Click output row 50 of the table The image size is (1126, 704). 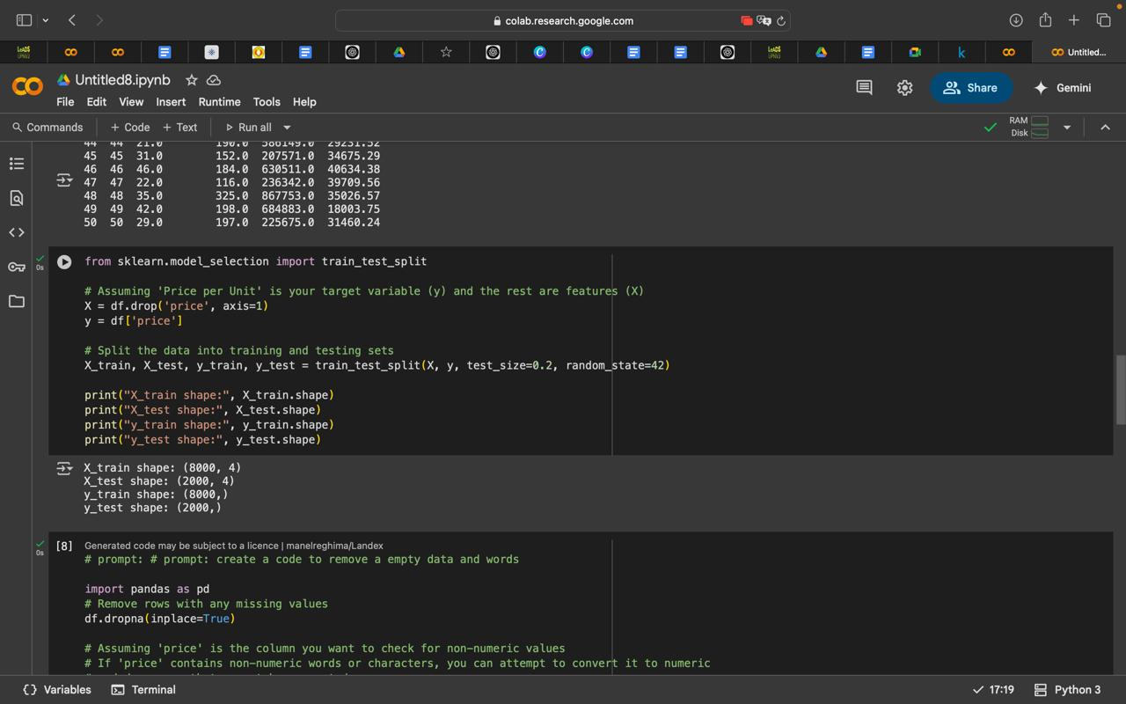232,223
